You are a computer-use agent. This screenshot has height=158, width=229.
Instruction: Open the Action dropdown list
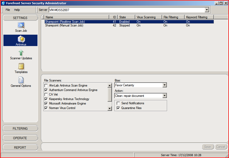point(164,96)
